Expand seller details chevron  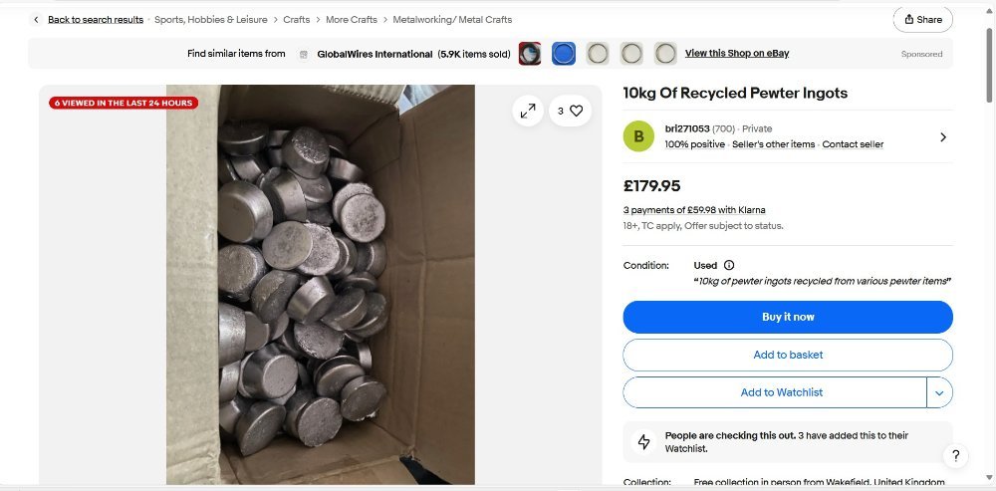coord(942,136)
